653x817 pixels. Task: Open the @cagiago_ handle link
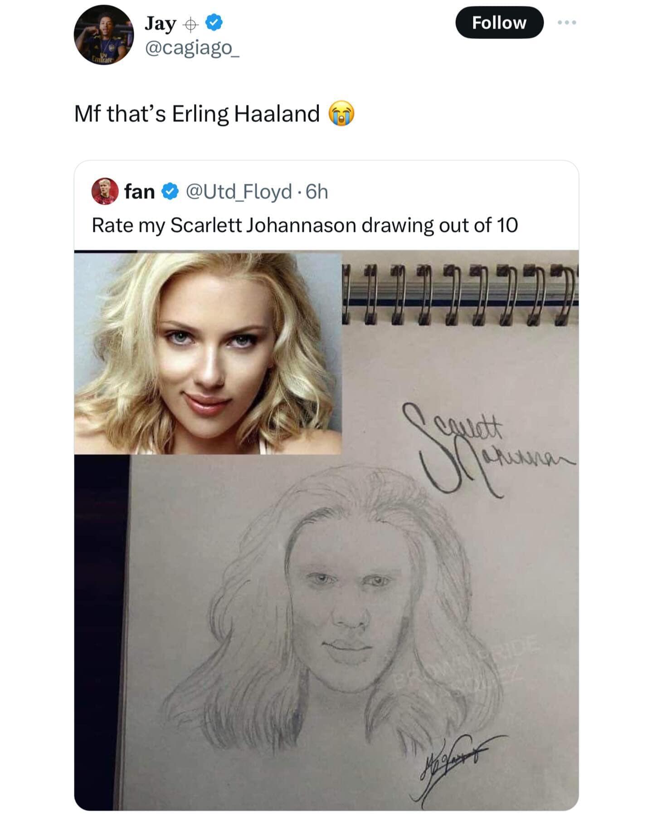[192, 48]
